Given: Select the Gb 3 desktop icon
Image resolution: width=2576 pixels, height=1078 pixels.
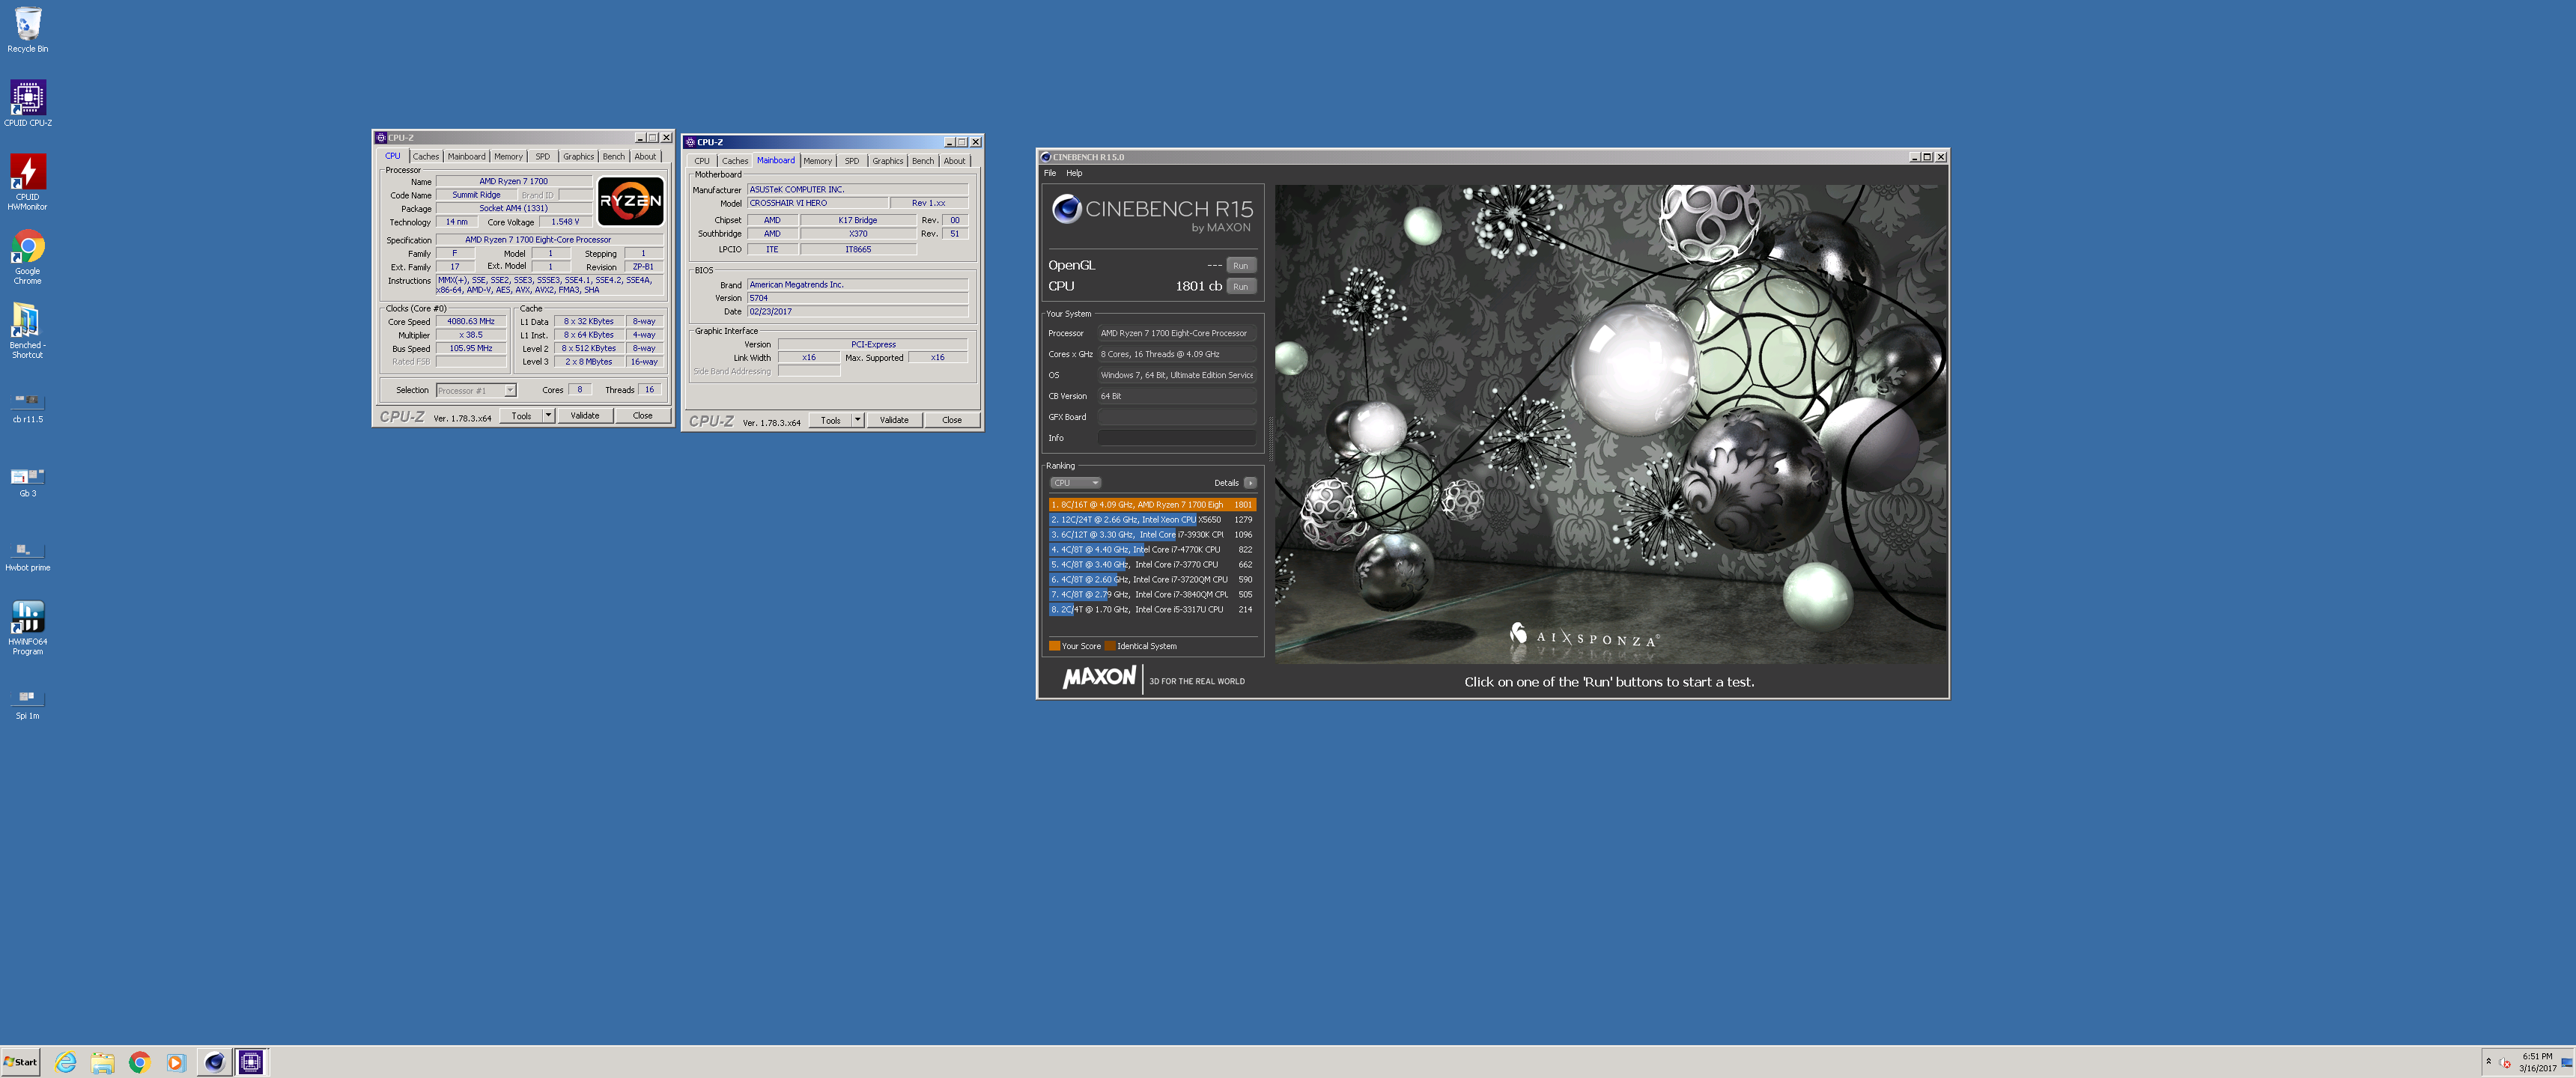Looking at the screenshot, I should tap(28, 482).
